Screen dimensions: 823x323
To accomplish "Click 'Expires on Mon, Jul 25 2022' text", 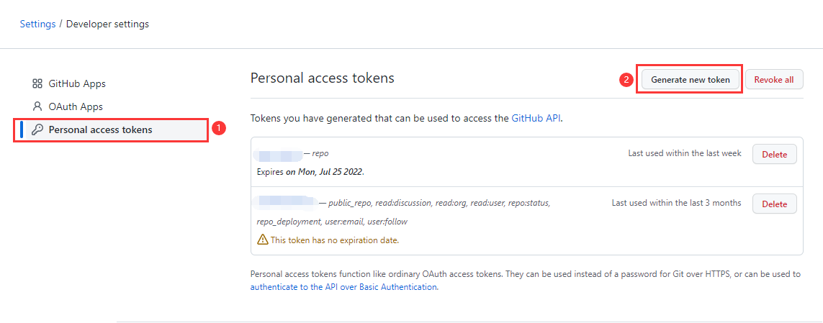I will 310,171.
